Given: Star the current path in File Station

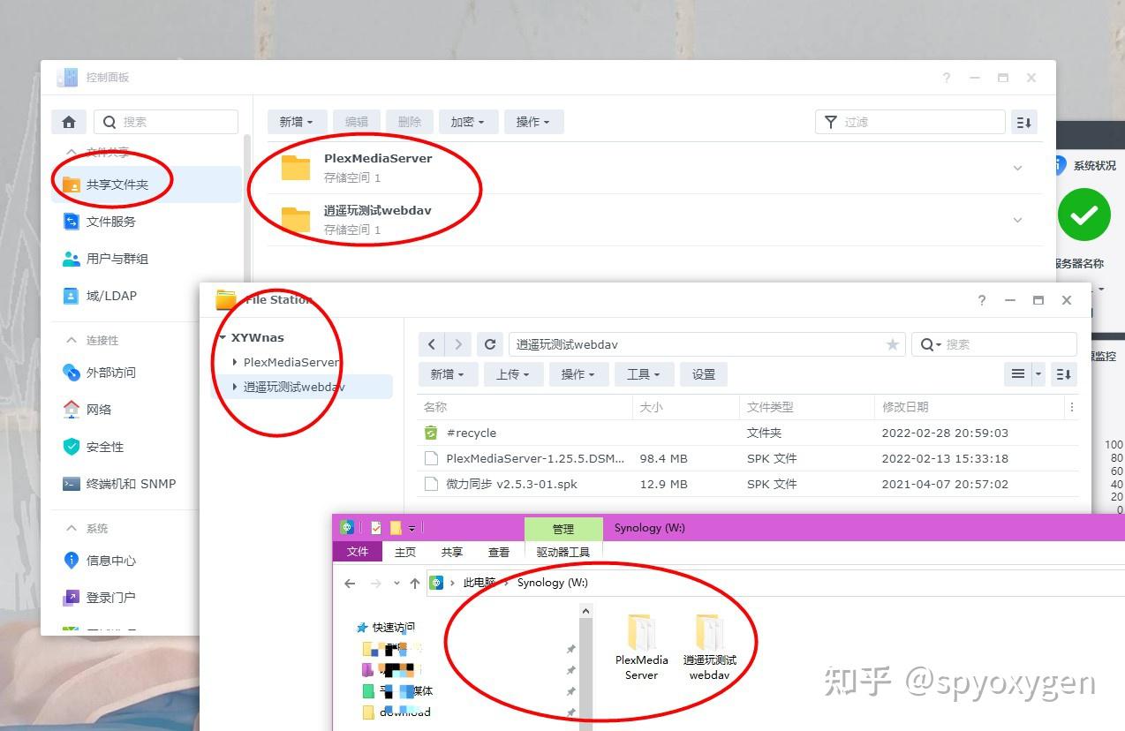Looking at the screenshot, I should click(892, 344).
